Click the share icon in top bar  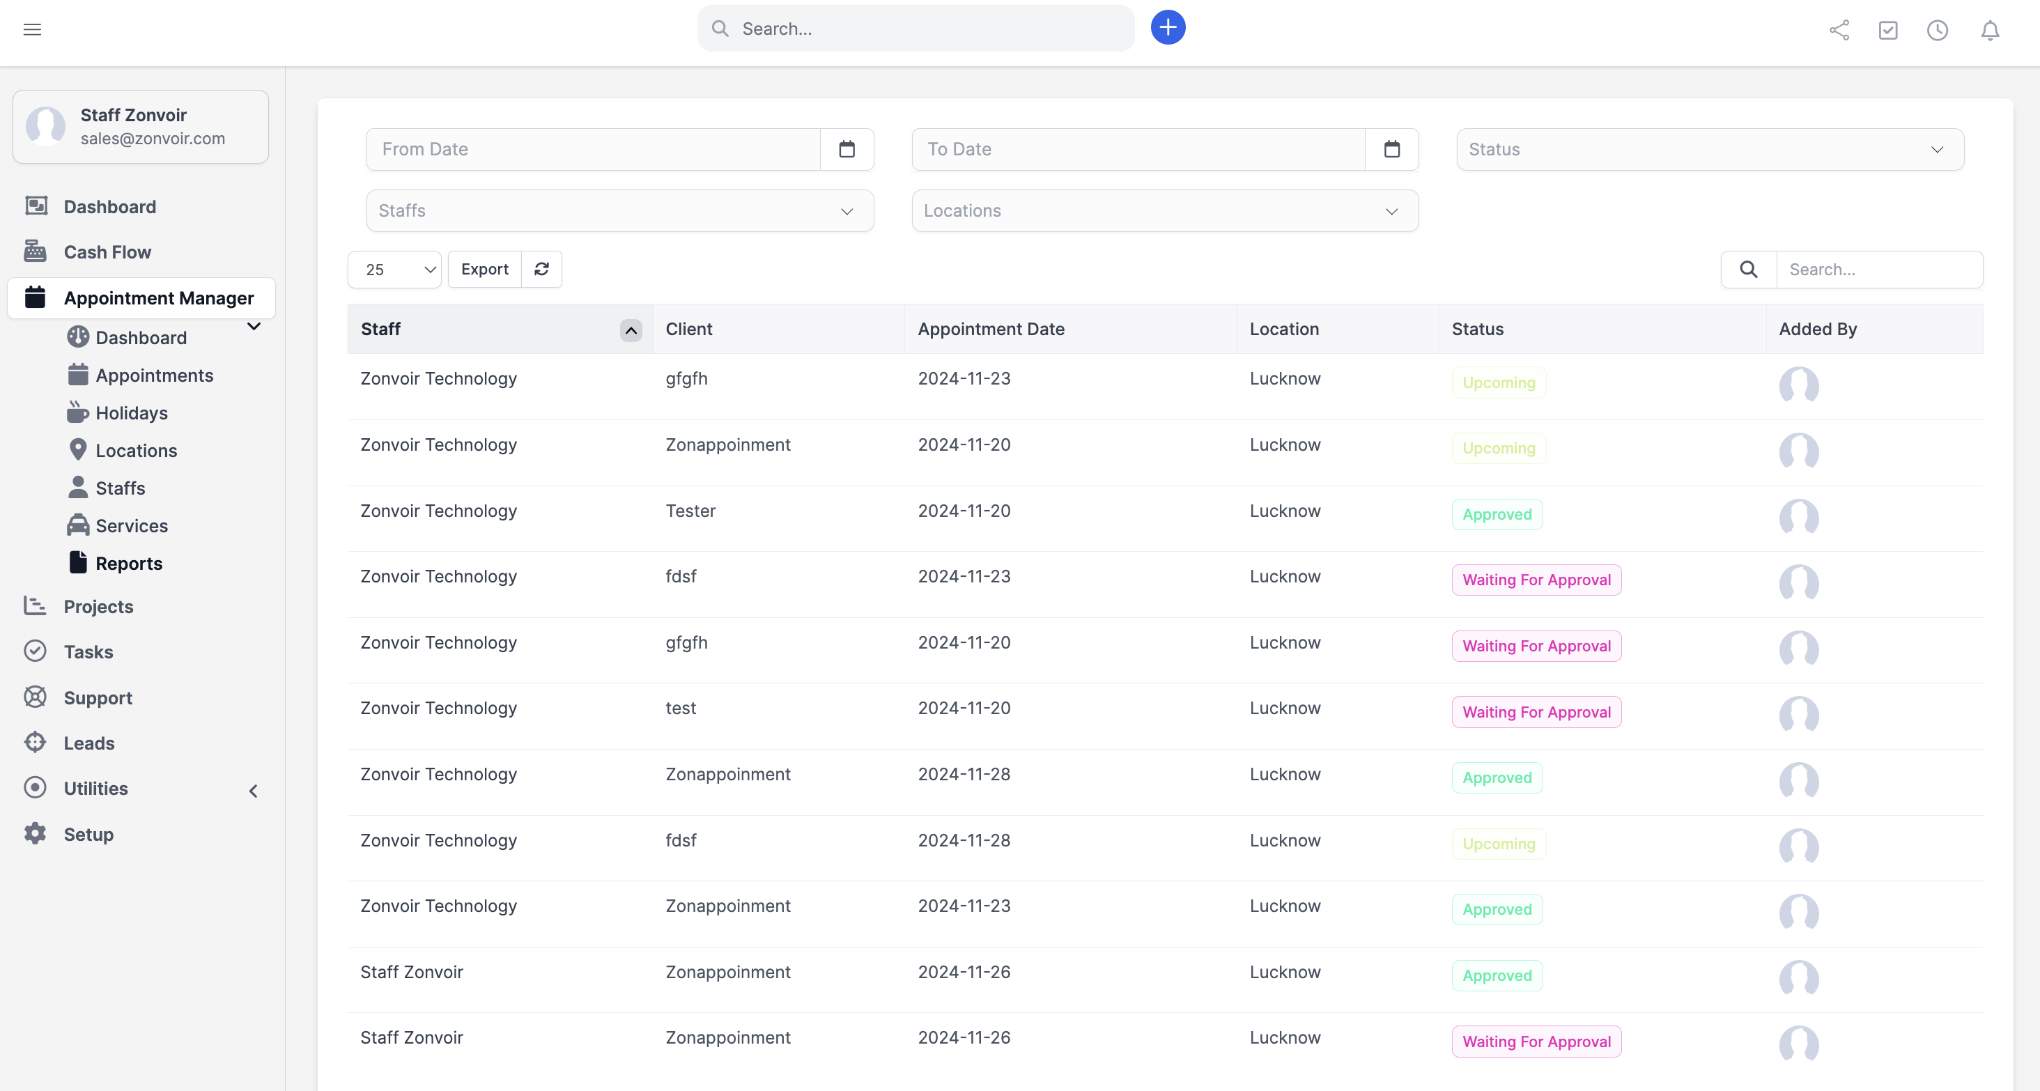[x=1839, y=30]
